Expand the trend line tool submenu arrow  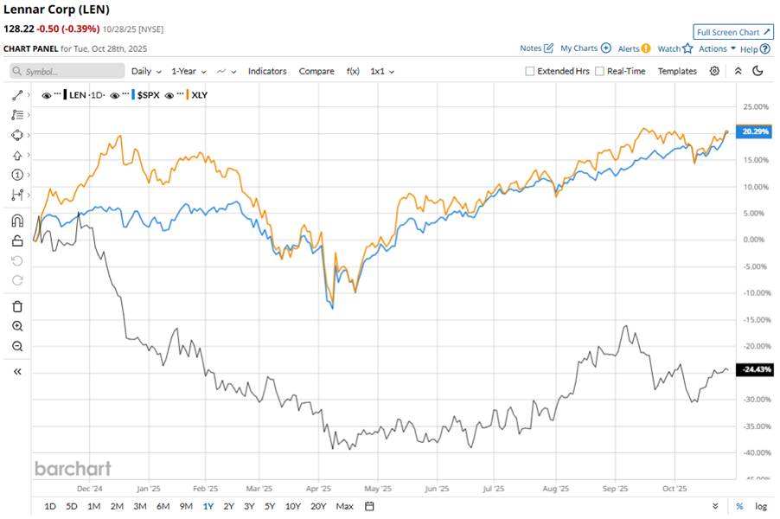tap(29, 94)
